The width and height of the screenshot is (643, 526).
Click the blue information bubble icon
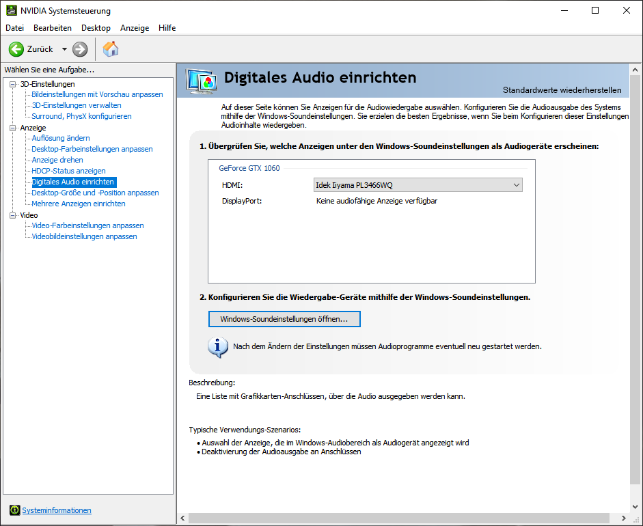pos(218,348)
